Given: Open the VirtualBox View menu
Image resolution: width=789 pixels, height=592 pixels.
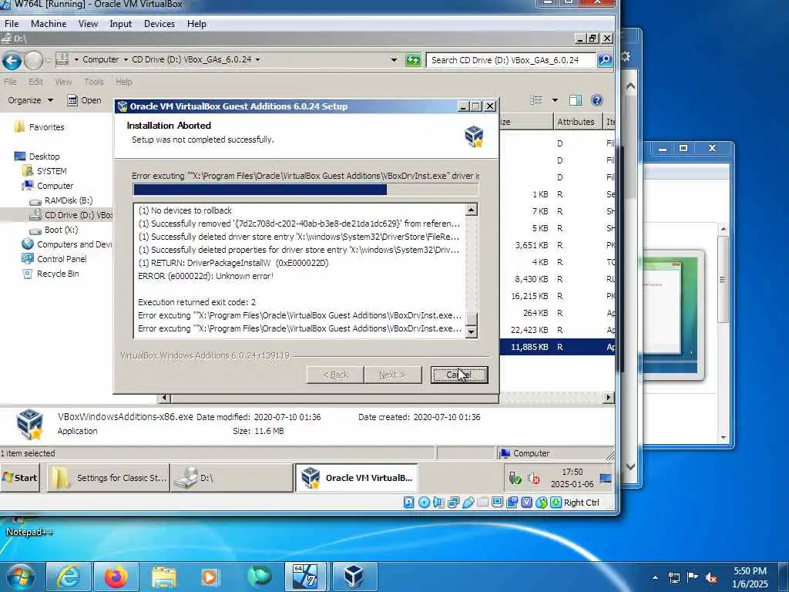Looking at the screenshot, I should coord(88,24).
